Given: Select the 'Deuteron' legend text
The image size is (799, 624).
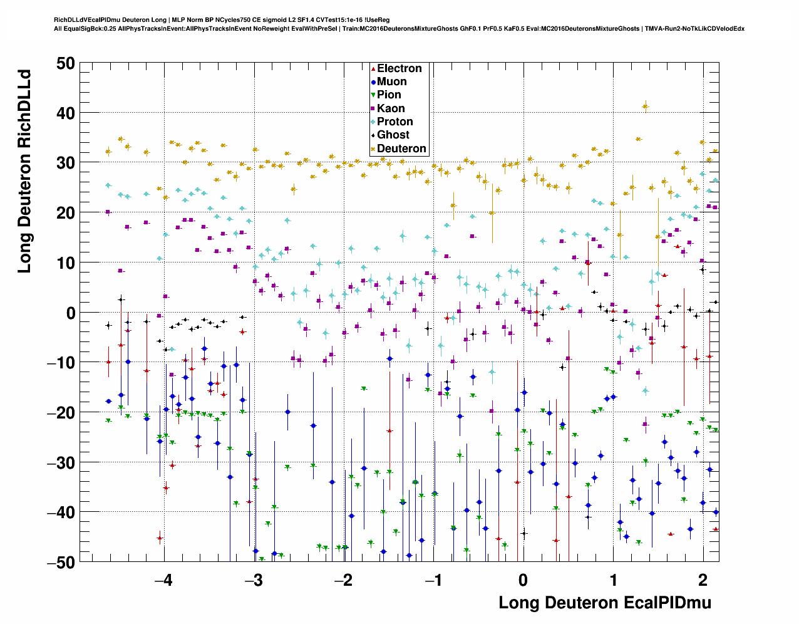Looking at the screenshot, I should pos(401,149).
